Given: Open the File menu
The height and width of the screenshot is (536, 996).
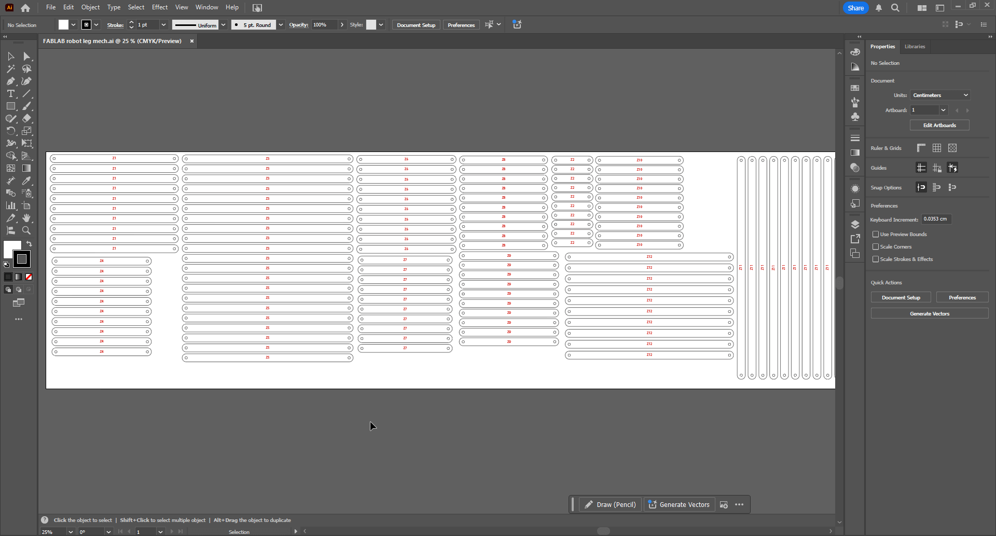Looking at the screenshot, I should [x=51, y=7].
